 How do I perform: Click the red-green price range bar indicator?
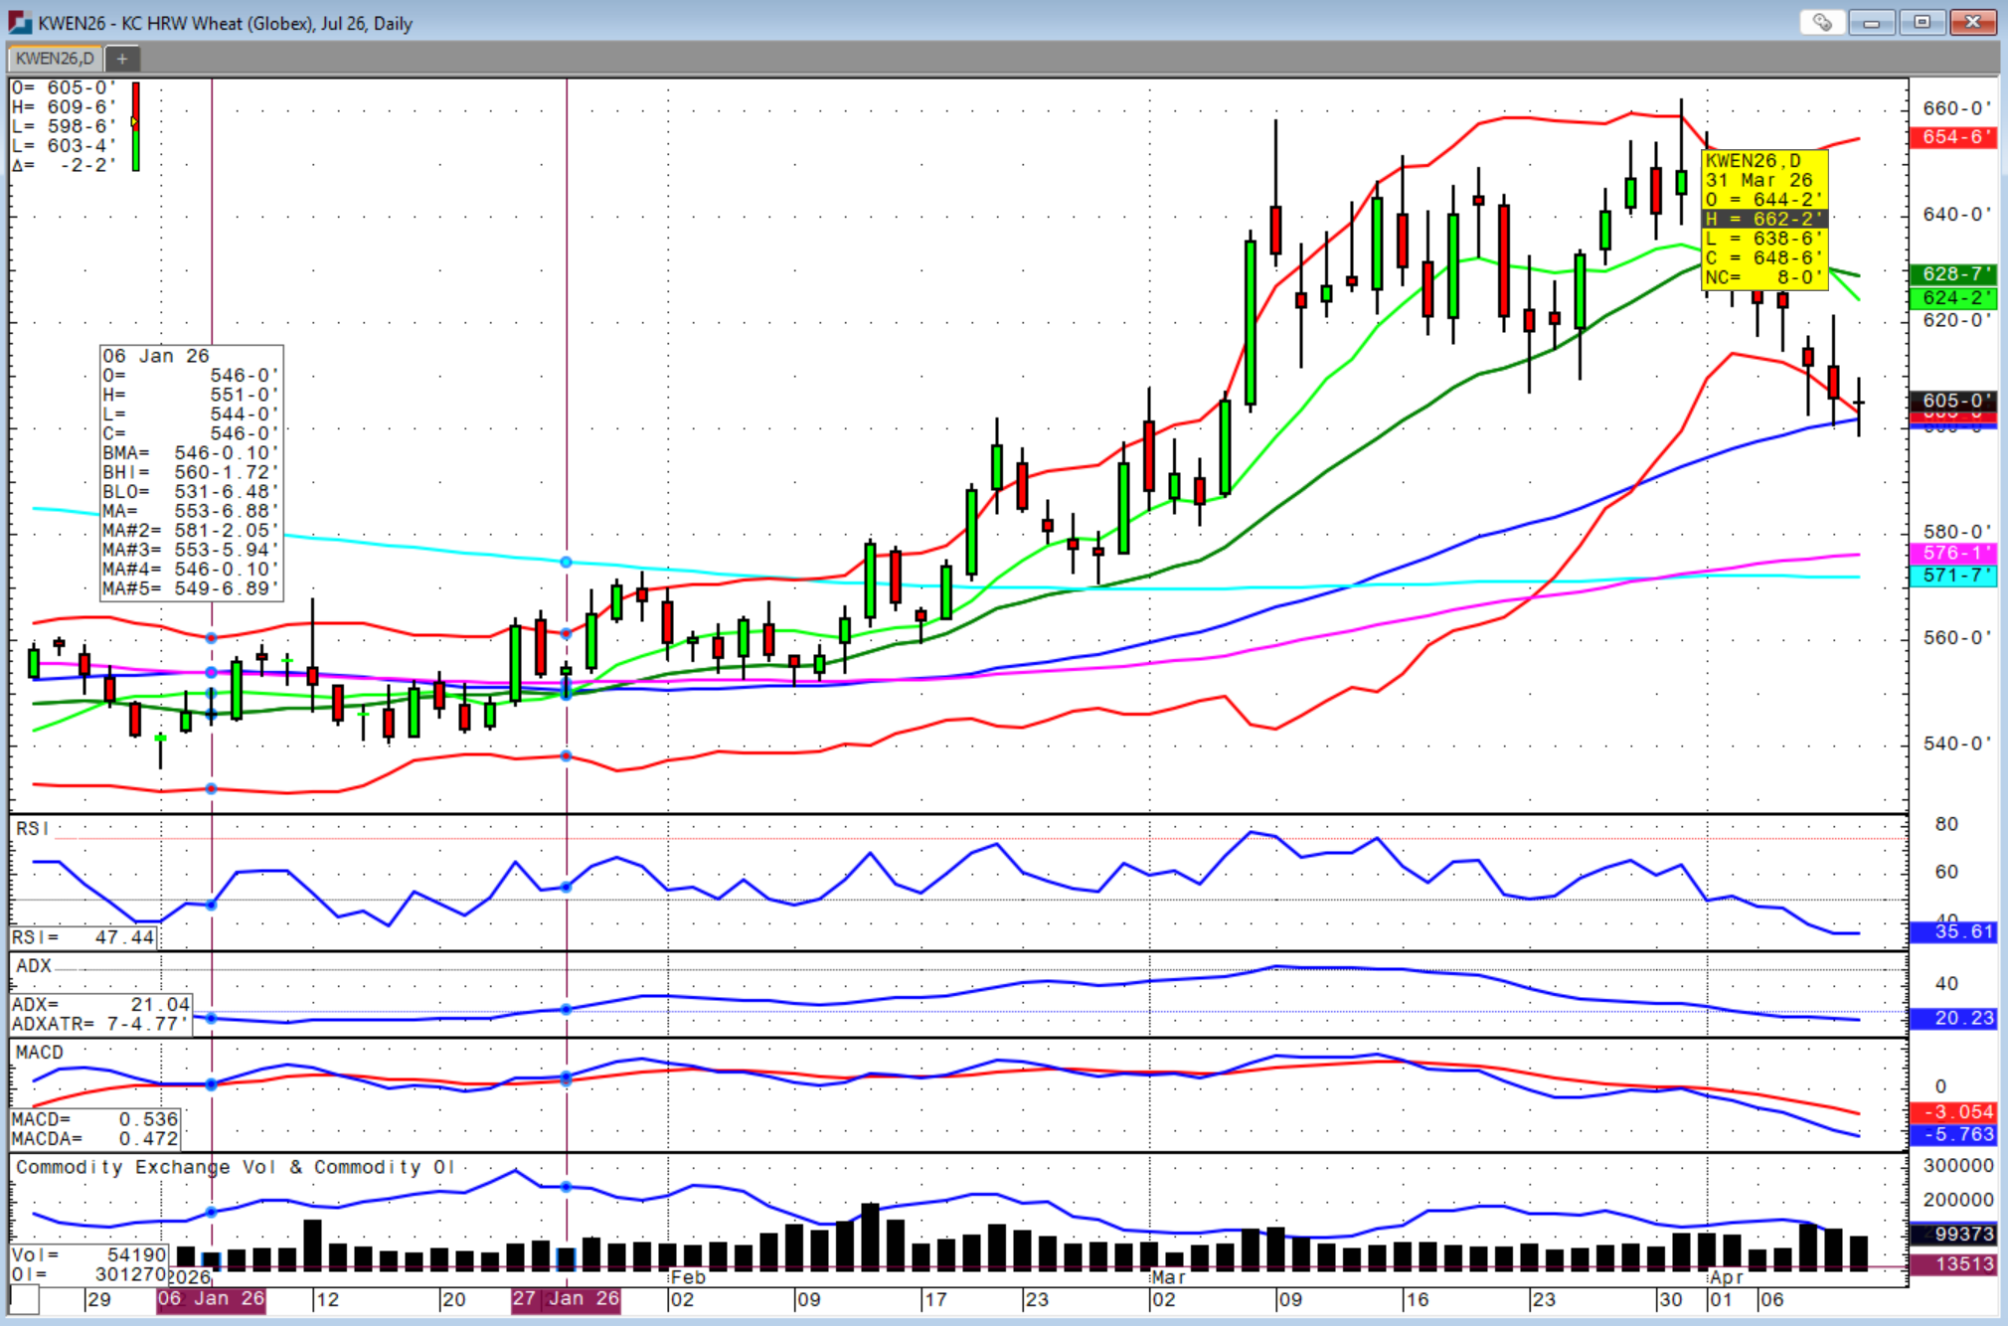135,126
